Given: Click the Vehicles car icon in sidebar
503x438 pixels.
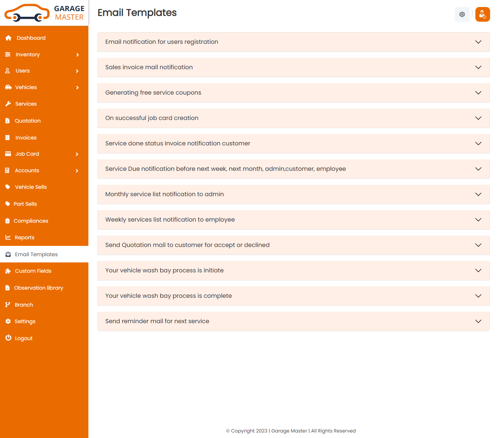Looking at the screenshot, I should coord(8,87).
